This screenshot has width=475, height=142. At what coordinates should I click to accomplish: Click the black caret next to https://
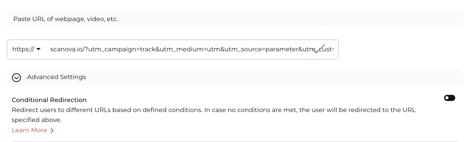(x=38, y=49)
